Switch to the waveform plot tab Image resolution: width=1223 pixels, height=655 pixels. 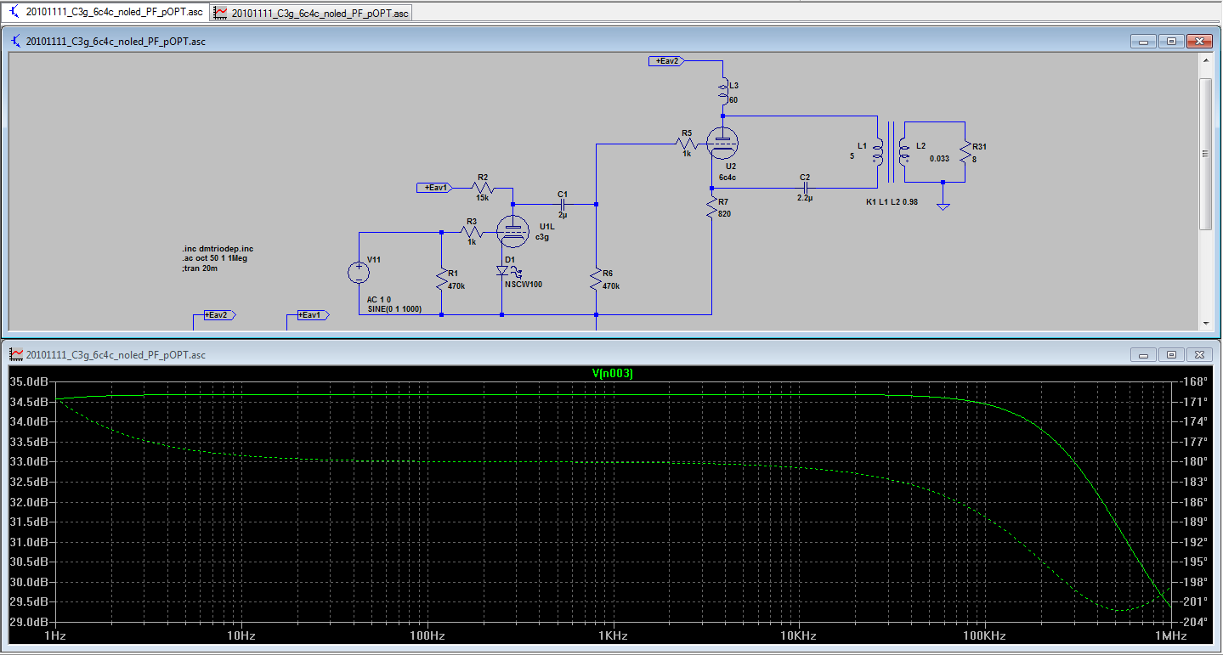[311, 11]
